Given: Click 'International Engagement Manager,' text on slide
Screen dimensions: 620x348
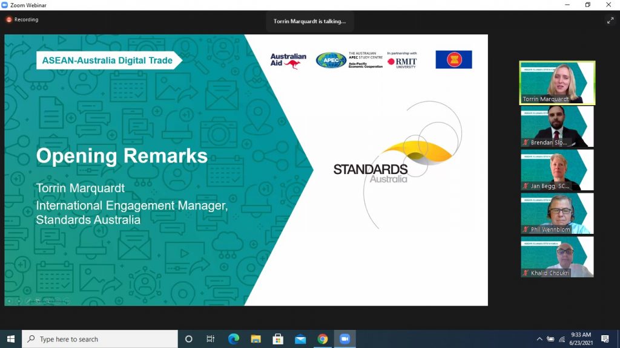Looking at the screenshot, I should point(132,205).
